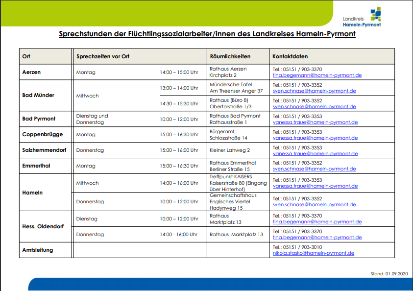The width and height of the screenshot is (413, 291).
Task: Open sven.schnase email link for Obertorstraße 1/3
Action: (314, 107)
